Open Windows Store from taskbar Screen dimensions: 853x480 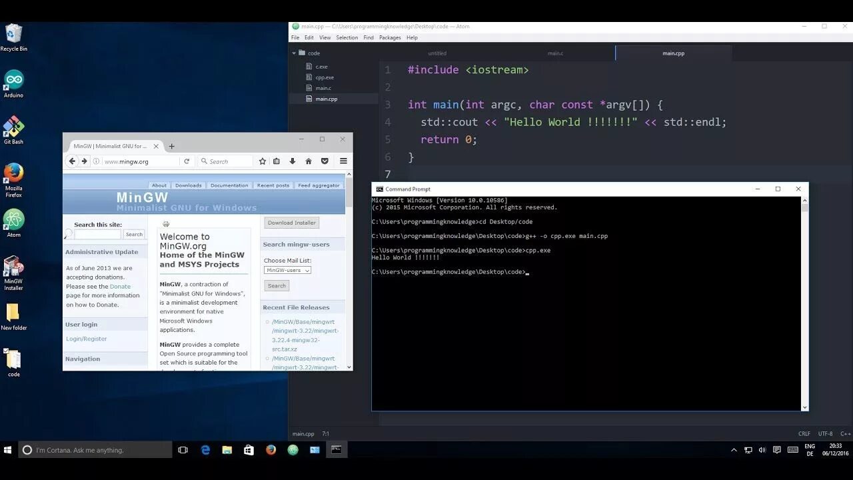coord(249,450)
